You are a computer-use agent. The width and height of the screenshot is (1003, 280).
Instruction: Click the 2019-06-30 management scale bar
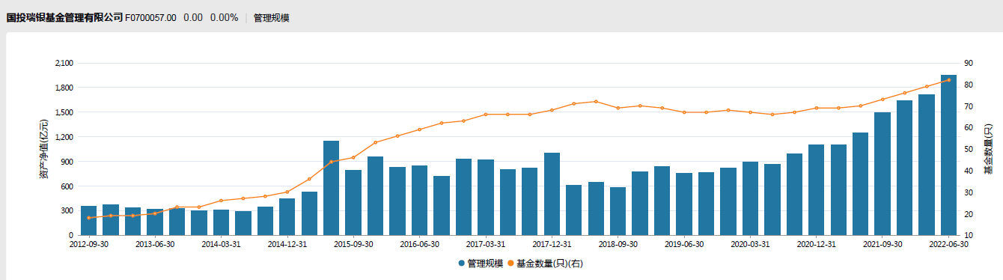(683, 204)
